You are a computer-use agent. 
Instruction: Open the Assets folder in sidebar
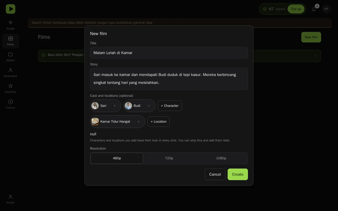[x=11, y=57]
